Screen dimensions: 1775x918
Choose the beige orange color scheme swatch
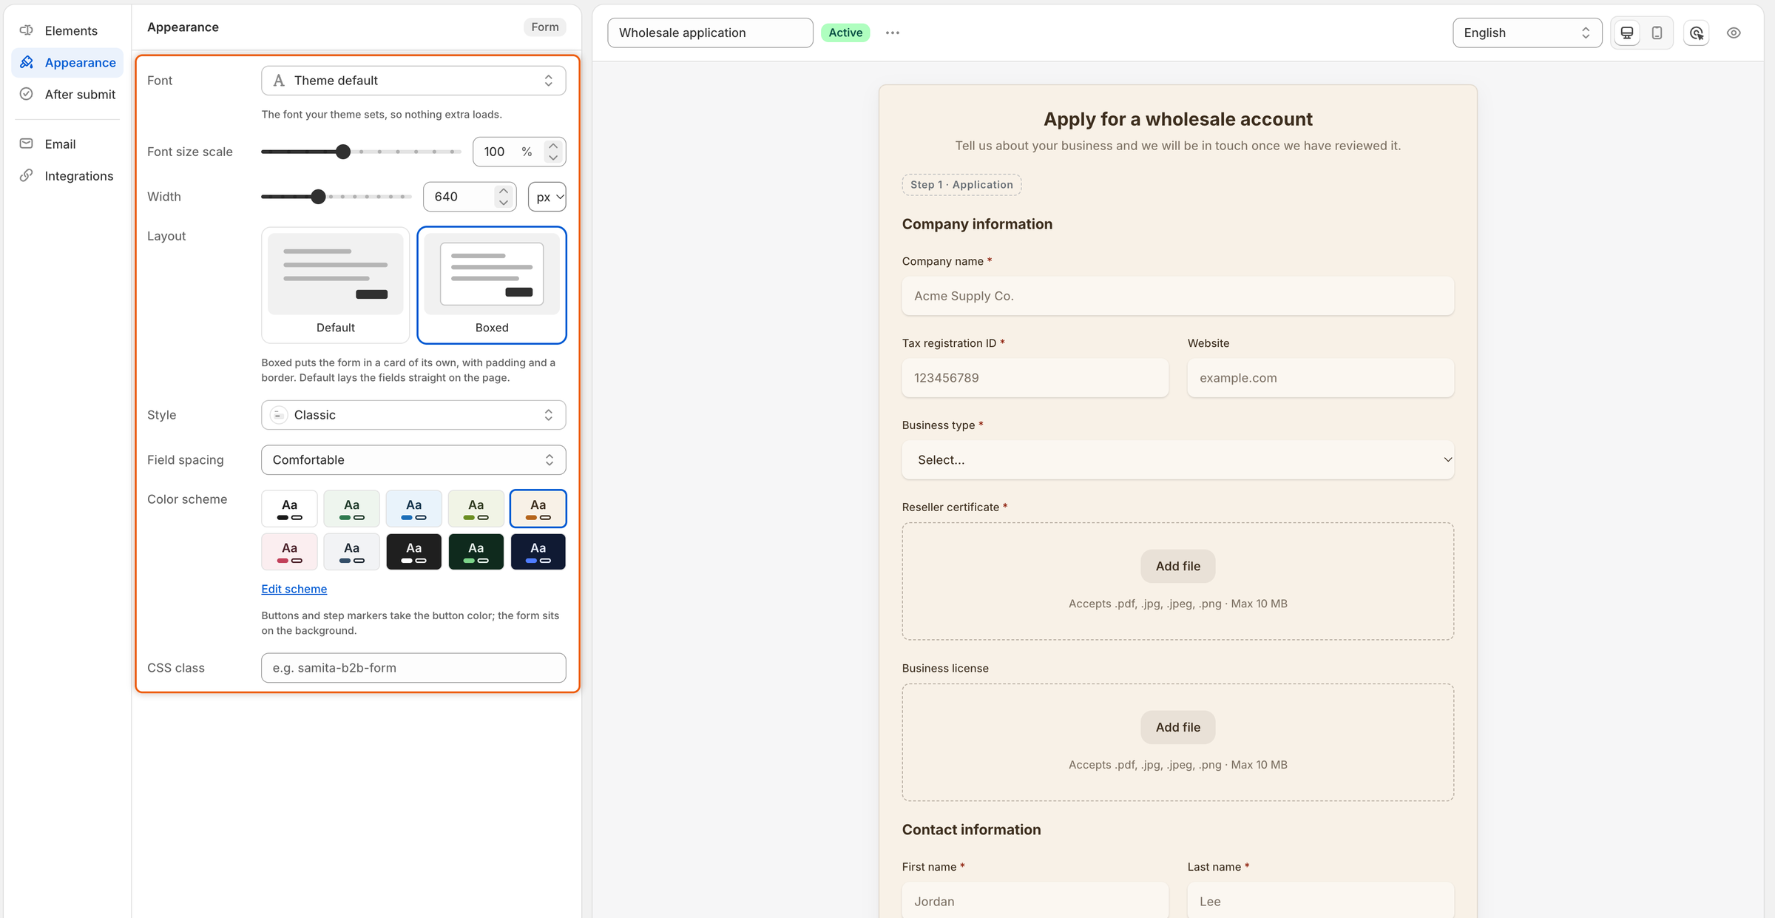(x=538, y=508)
